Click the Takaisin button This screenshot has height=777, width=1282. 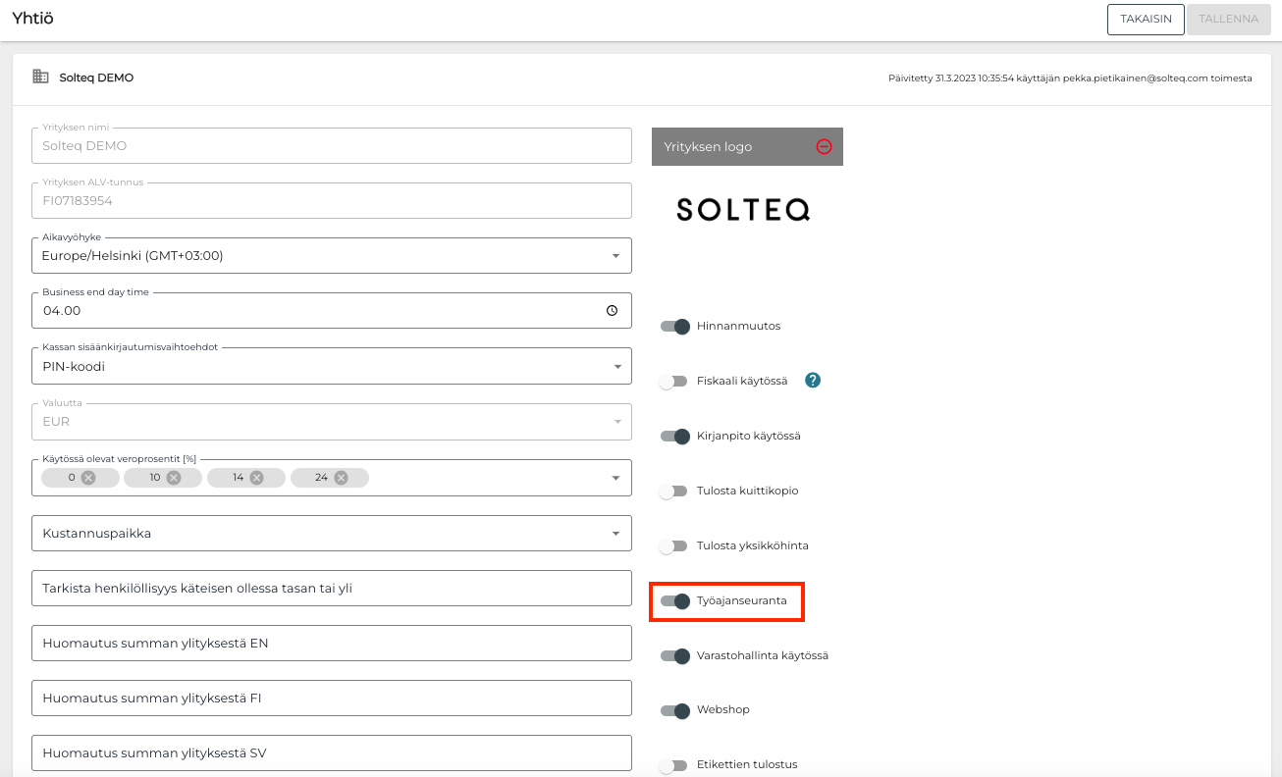(1146, 19)
